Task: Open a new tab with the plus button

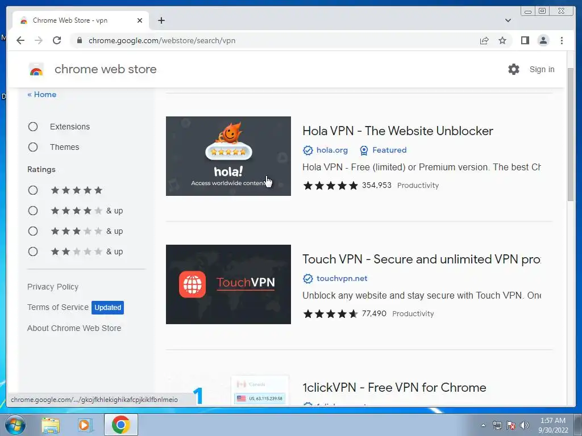Action: point(161,20)
